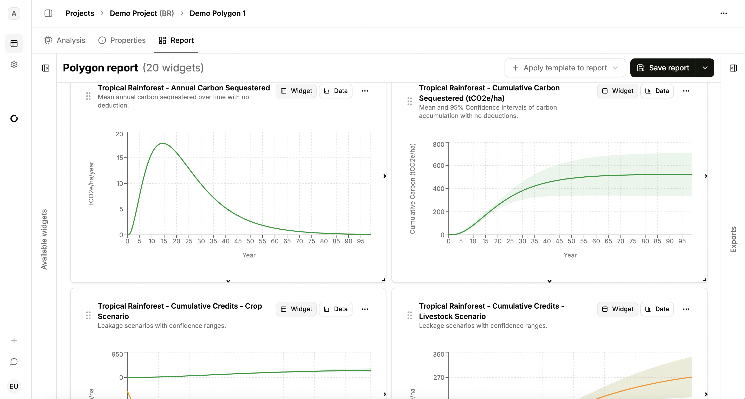This screenshot has height=399, width=745.
Task: Expand the Available widgets panel
Action: [46, 68]
